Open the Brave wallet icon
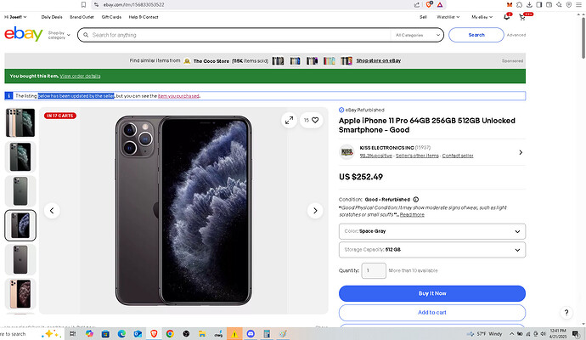Viewport: 586px width, 340px height. tap(549, 5)
